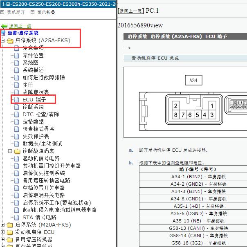Click the page icon beside 注册
This screenshot has width=247, height=247.
tap(17, 85)
